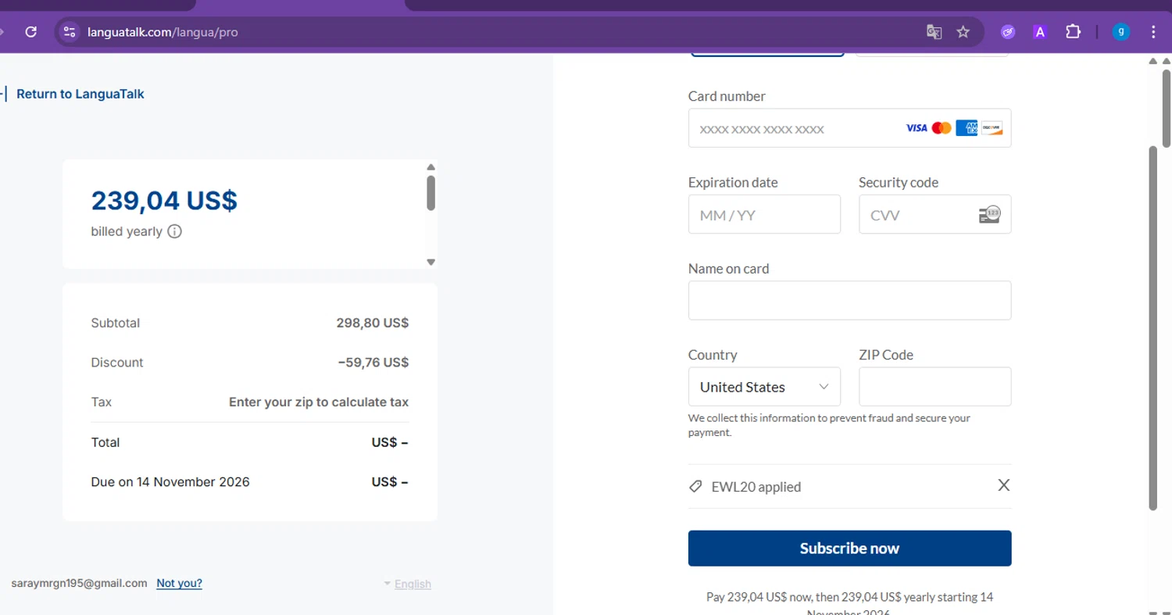The width and height of the screenshot is (1172, 615).
Task: Click the American Express logo
Action: (967, 128)
